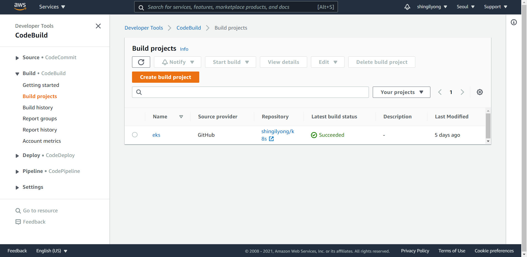Sort by Name column arrow

coord(181,117)
